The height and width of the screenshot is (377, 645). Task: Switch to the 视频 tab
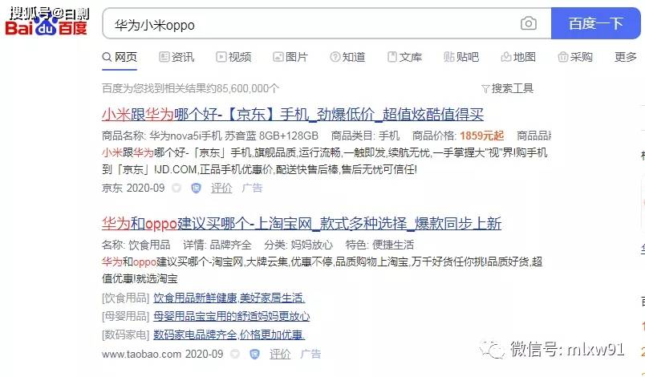tap(233, 57)
